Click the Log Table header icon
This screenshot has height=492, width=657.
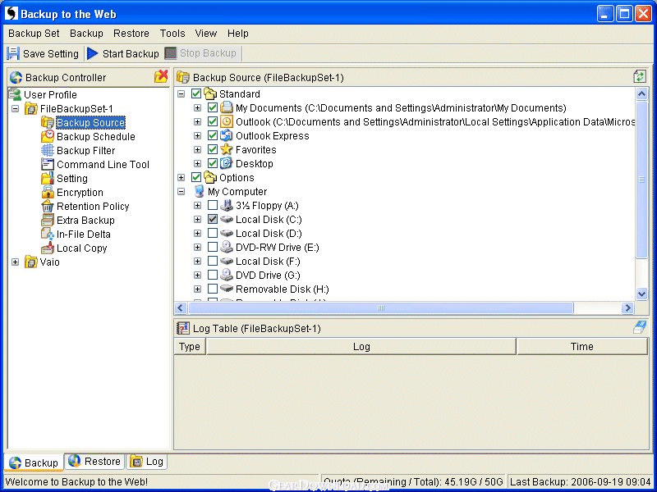[x=182, y=328]
